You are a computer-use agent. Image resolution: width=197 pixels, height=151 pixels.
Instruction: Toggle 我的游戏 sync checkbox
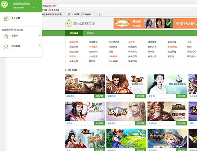(40, 45)
